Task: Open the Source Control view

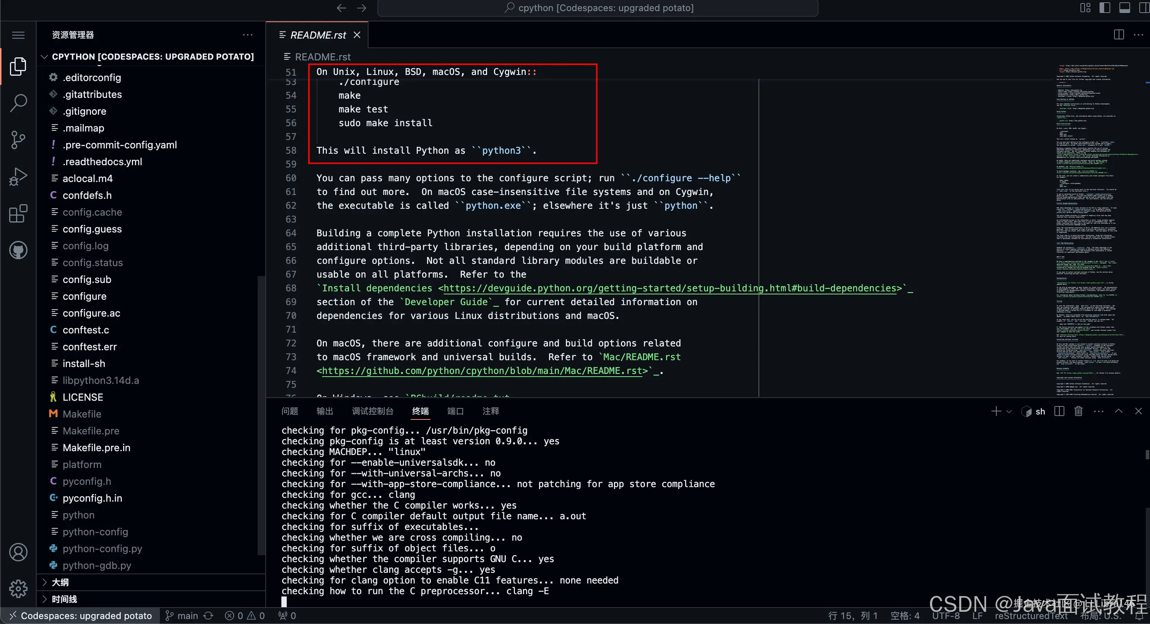Action: 18,140
